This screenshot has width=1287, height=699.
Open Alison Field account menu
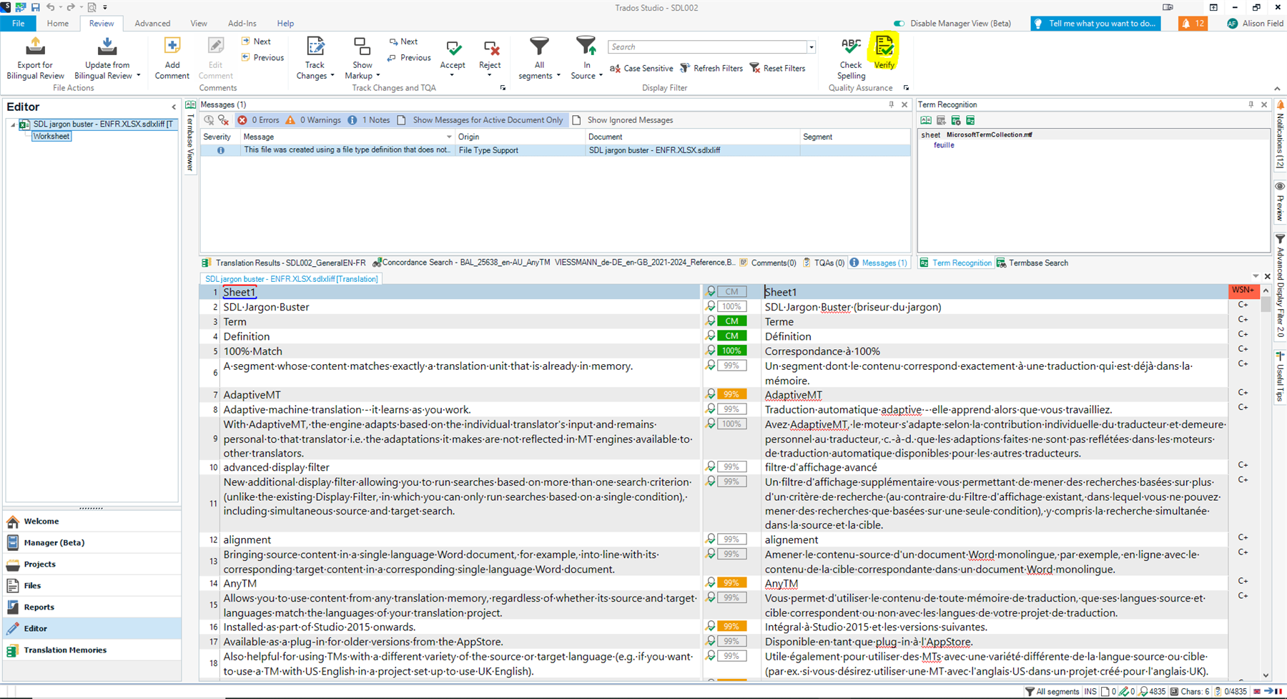(x=1255, y=24)
